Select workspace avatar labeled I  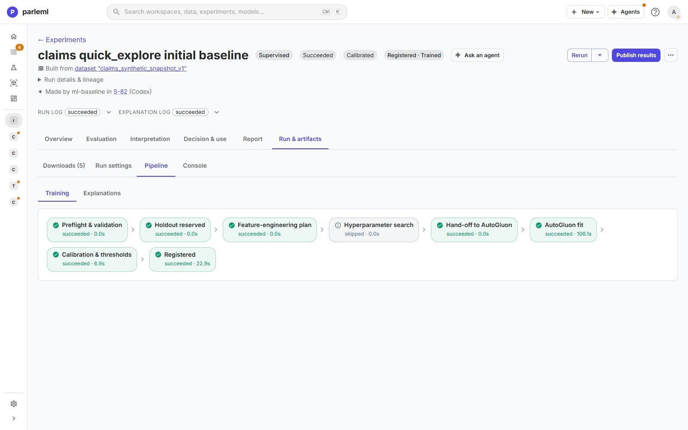coord(14,120)
